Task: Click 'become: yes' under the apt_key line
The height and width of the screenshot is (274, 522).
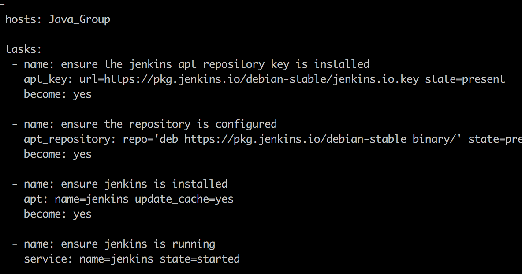Action: click(x=58, y=94)
